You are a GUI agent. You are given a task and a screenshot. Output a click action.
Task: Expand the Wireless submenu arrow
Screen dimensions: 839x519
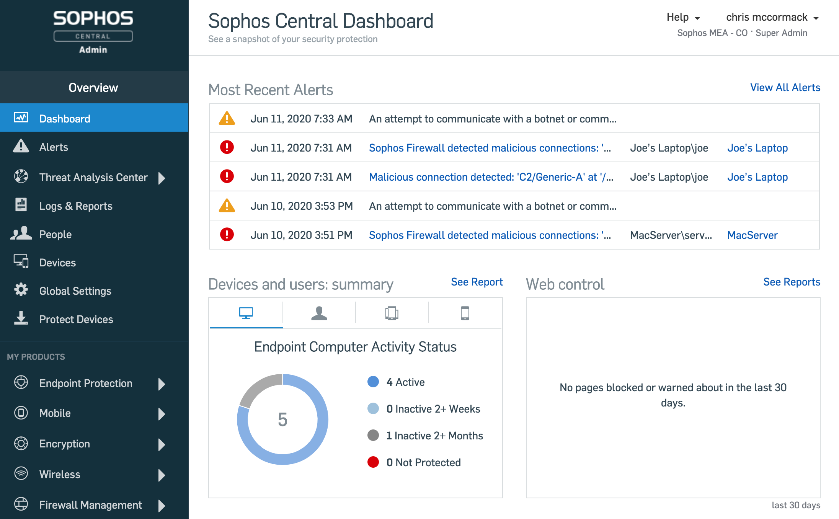[162, 475]
